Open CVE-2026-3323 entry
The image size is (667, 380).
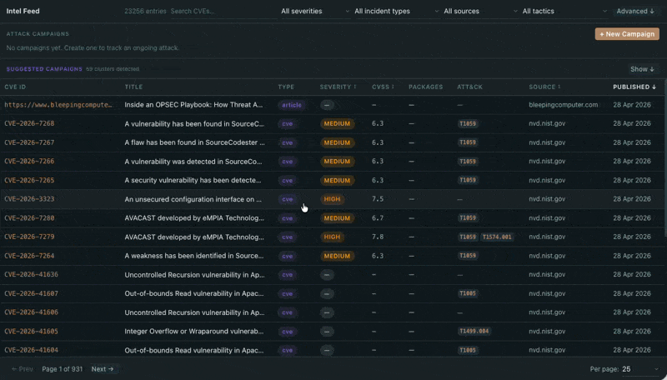point(29,199)
